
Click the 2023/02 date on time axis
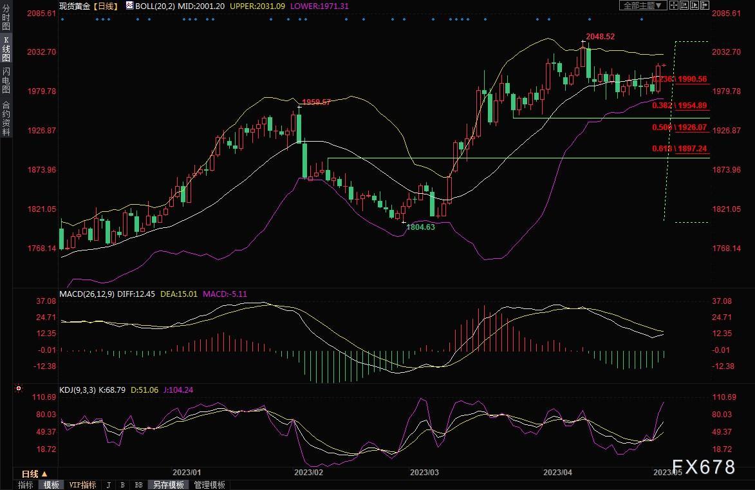309,473
